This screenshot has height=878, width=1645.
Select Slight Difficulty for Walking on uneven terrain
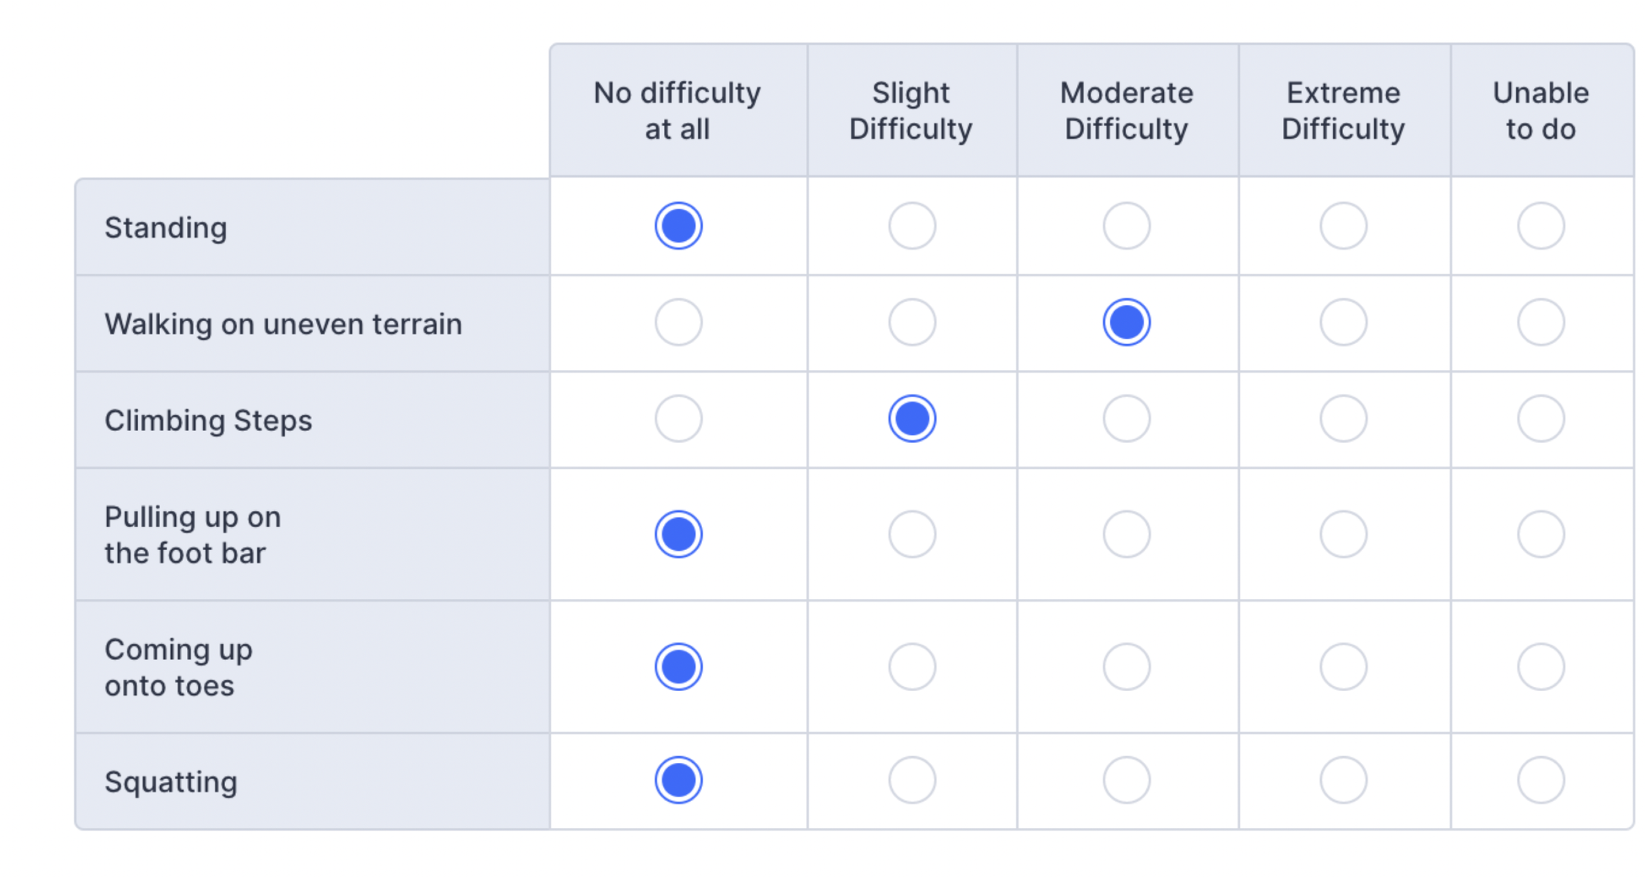click(x=912, y=323)
